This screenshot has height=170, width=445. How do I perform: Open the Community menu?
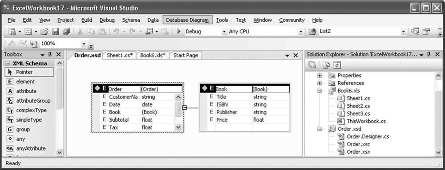click(292, 20)
